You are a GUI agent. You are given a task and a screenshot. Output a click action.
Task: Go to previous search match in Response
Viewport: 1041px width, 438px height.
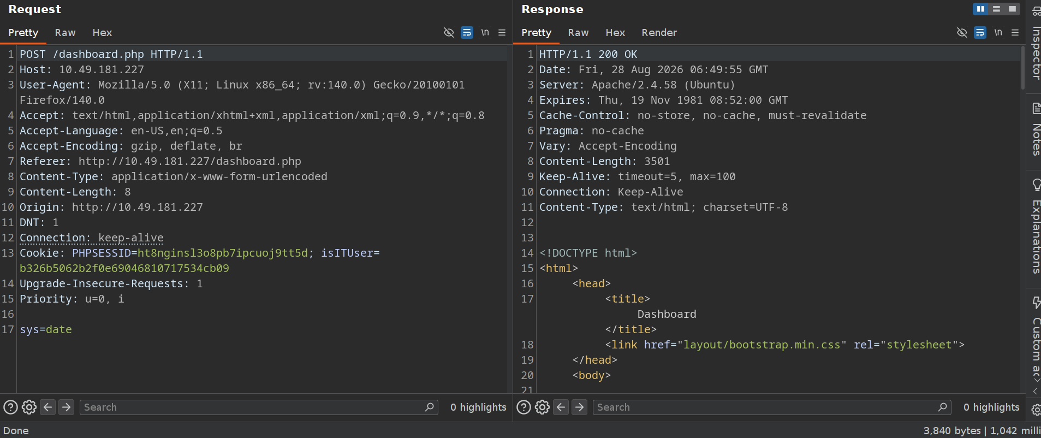pos(561,407)
